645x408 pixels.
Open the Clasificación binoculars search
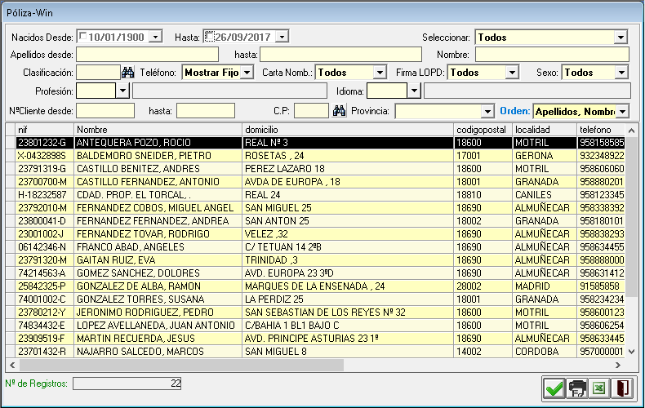128,73
